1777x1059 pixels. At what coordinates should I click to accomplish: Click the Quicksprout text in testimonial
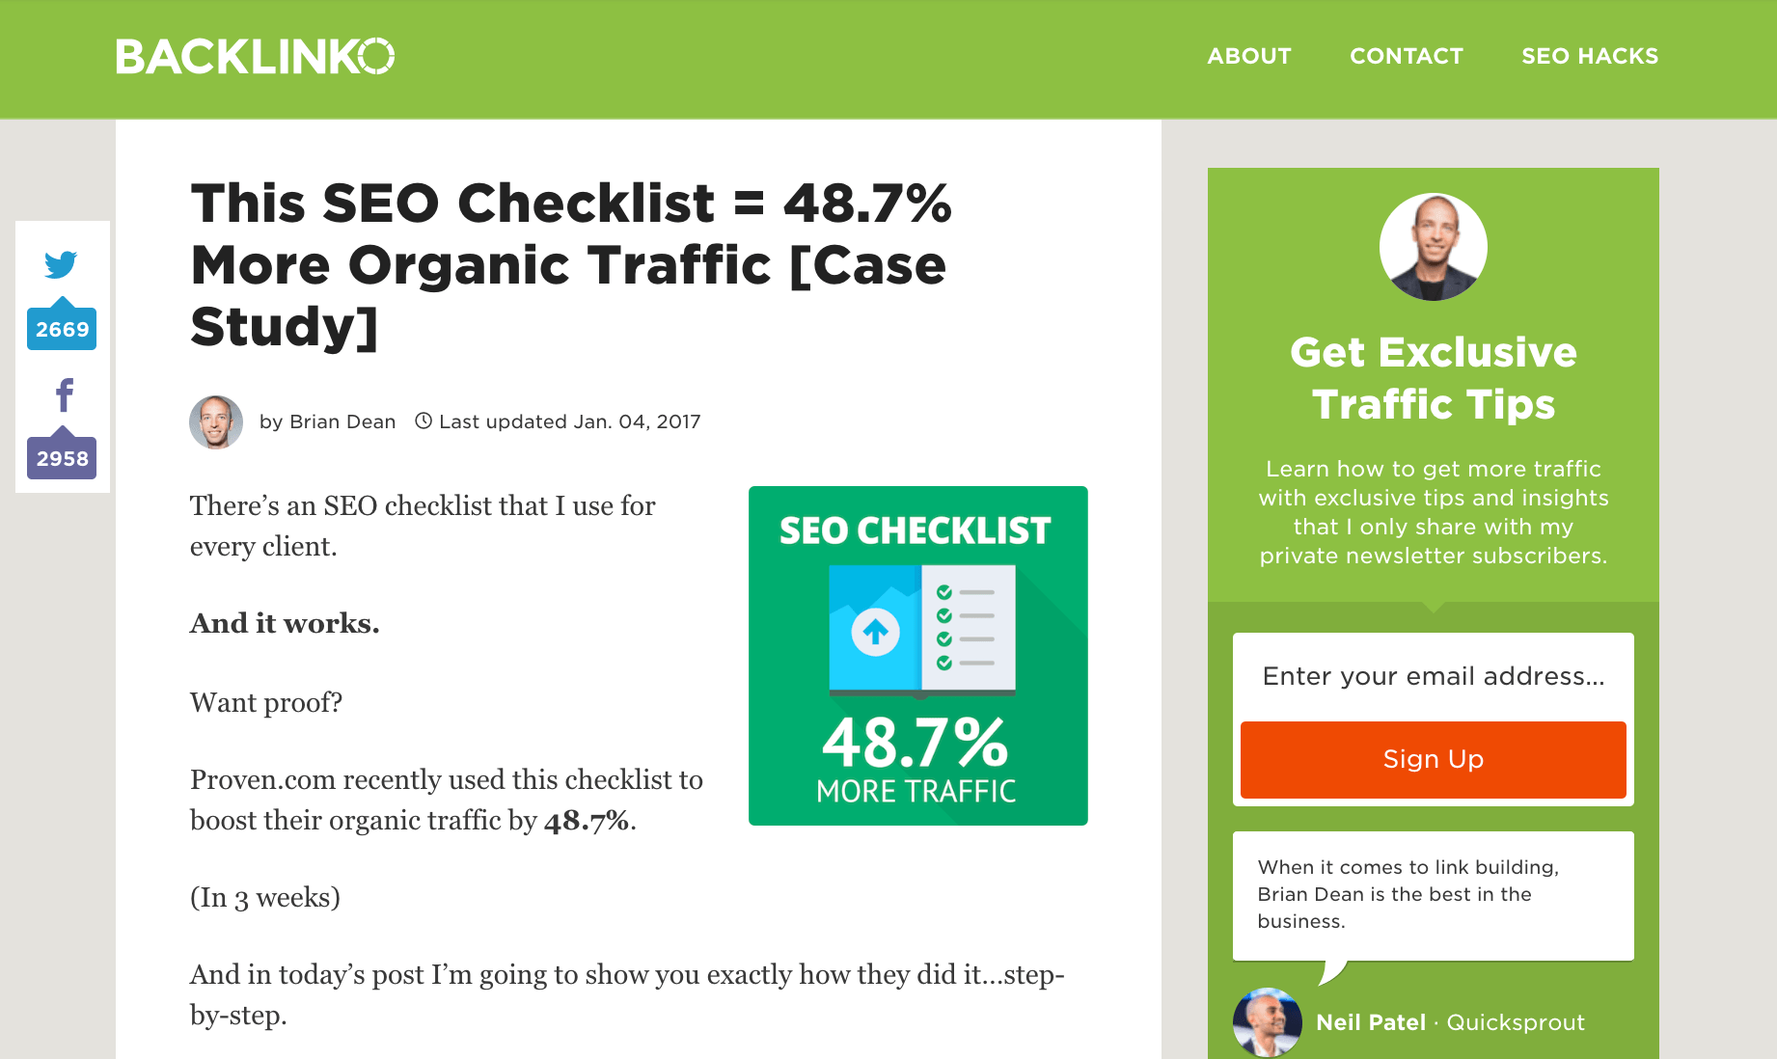[x=1515, y=1022]
